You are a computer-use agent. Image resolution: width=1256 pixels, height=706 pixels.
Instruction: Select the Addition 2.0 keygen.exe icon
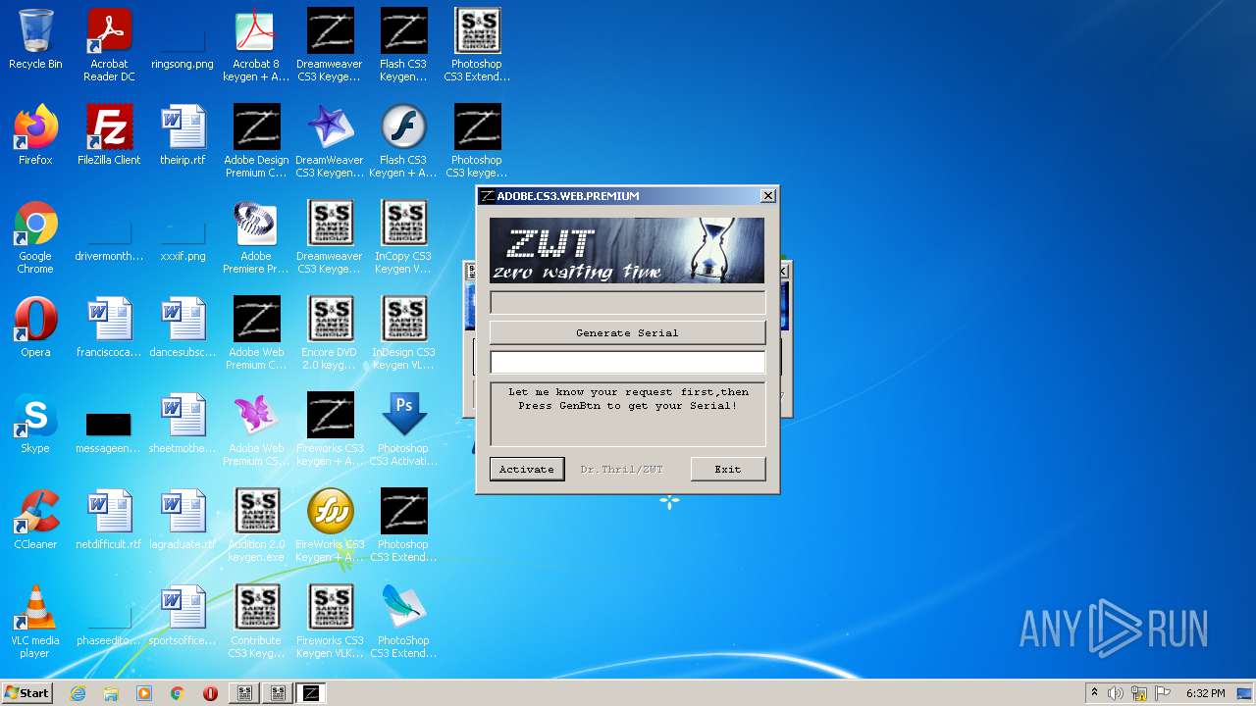256,526
